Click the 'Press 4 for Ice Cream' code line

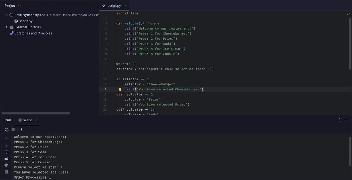[155, 49]
